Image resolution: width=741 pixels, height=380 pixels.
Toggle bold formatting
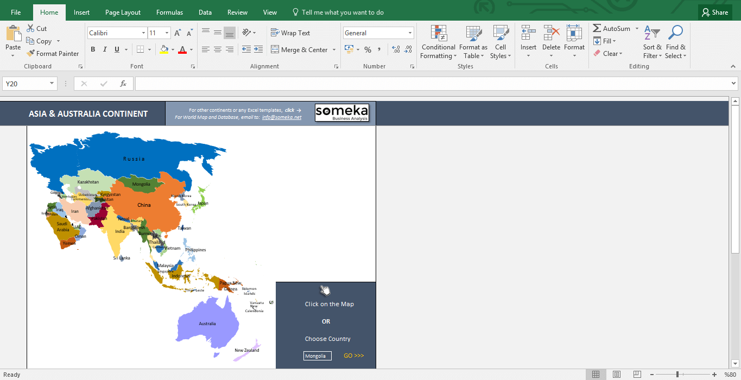pyautogui.click(x=93, y=49)
